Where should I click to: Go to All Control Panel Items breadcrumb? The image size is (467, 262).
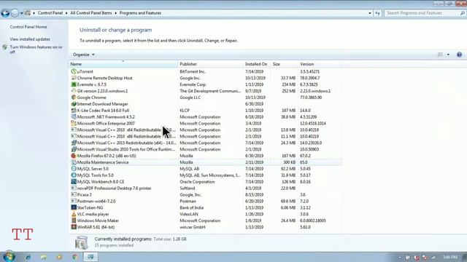coord(90,13)
